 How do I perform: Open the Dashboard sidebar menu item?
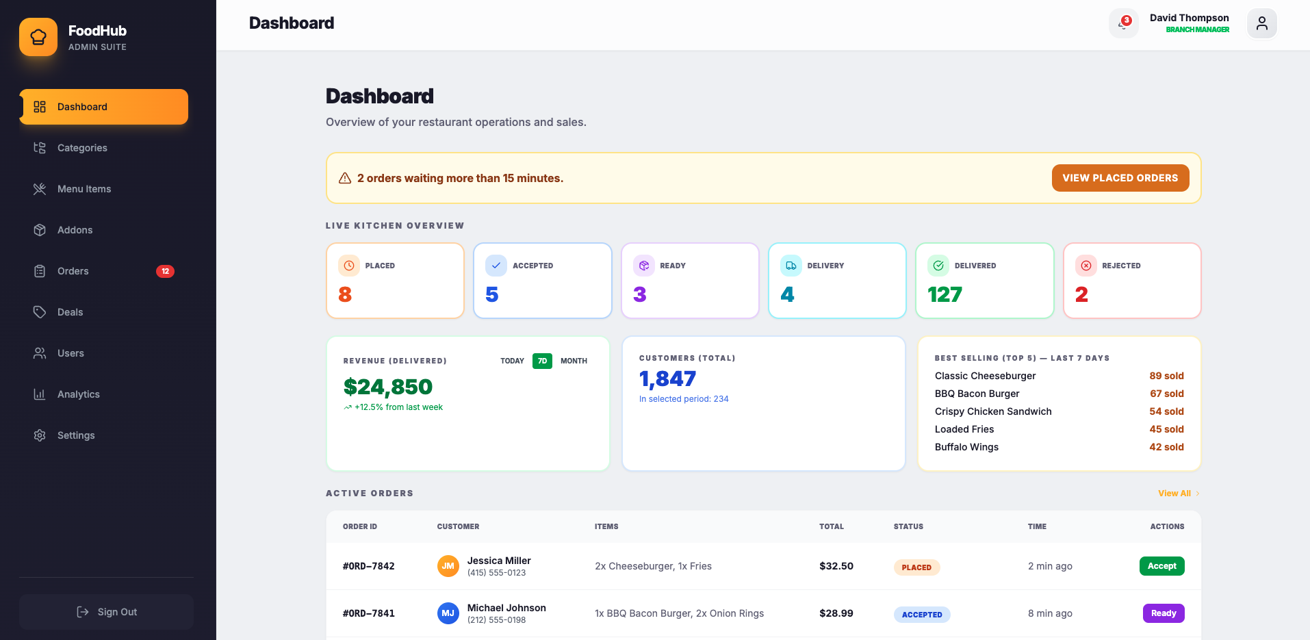point(104,107)
